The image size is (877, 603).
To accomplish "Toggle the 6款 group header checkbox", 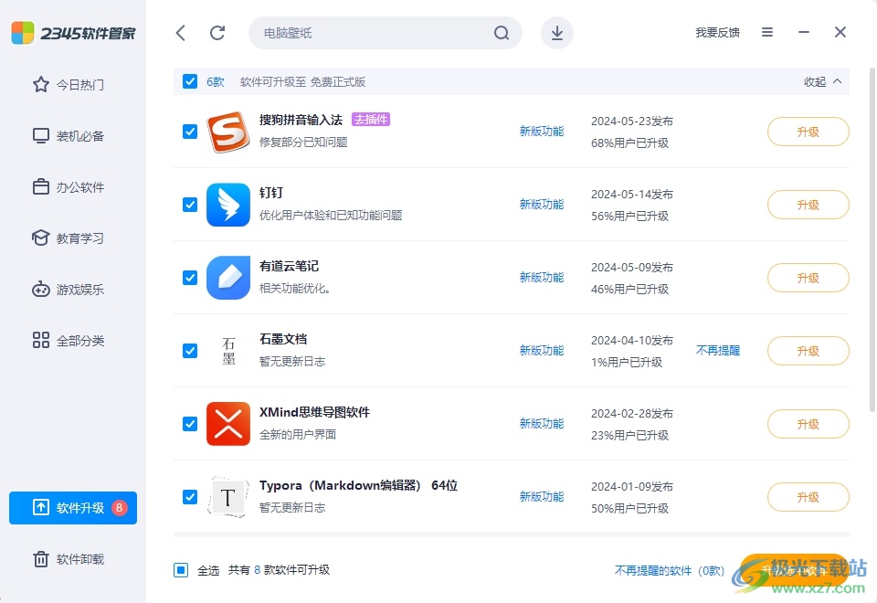I will (190, 81).
